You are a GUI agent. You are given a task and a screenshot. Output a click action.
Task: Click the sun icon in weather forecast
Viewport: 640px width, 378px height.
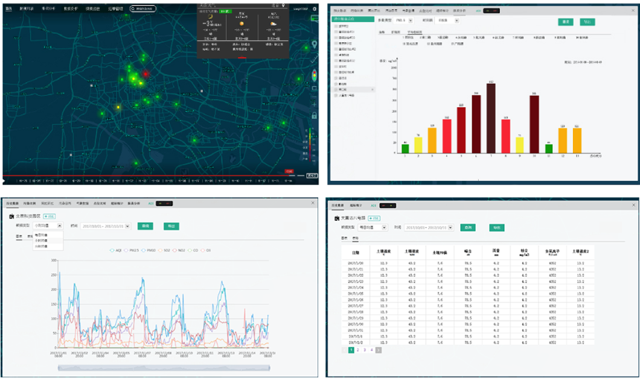(242, 24)
